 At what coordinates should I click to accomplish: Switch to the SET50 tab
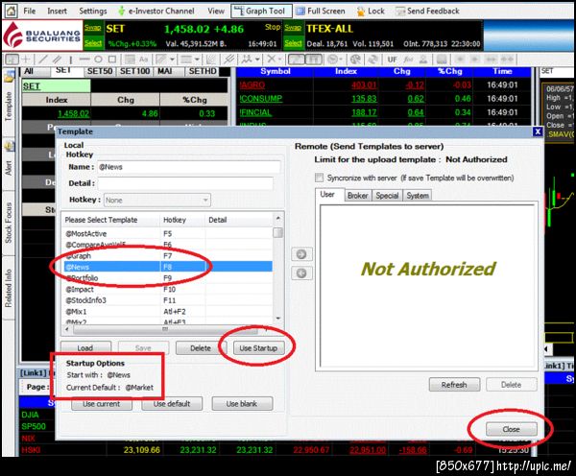coord(100,71)
